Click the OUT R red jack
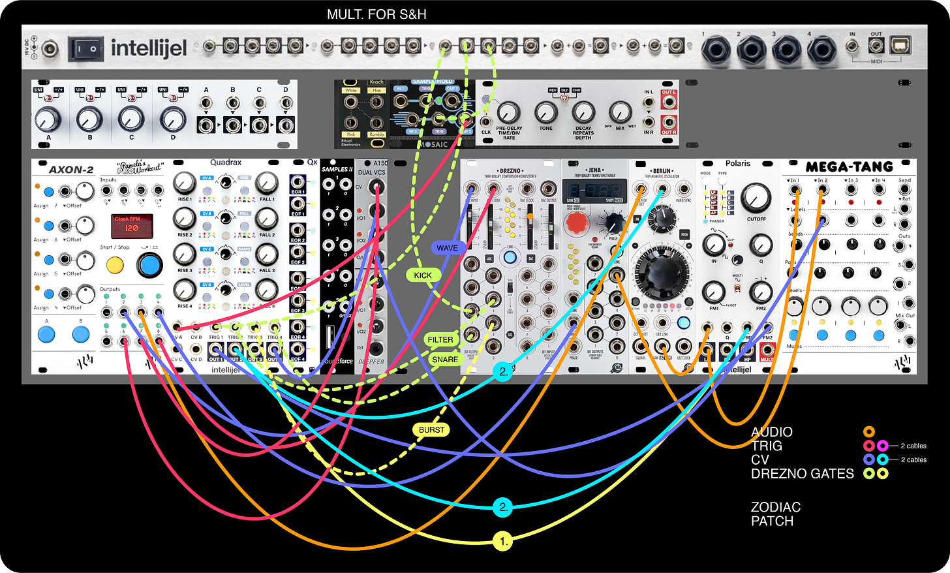The width and height of the screenshot is (950, 573). coord(669,121)
